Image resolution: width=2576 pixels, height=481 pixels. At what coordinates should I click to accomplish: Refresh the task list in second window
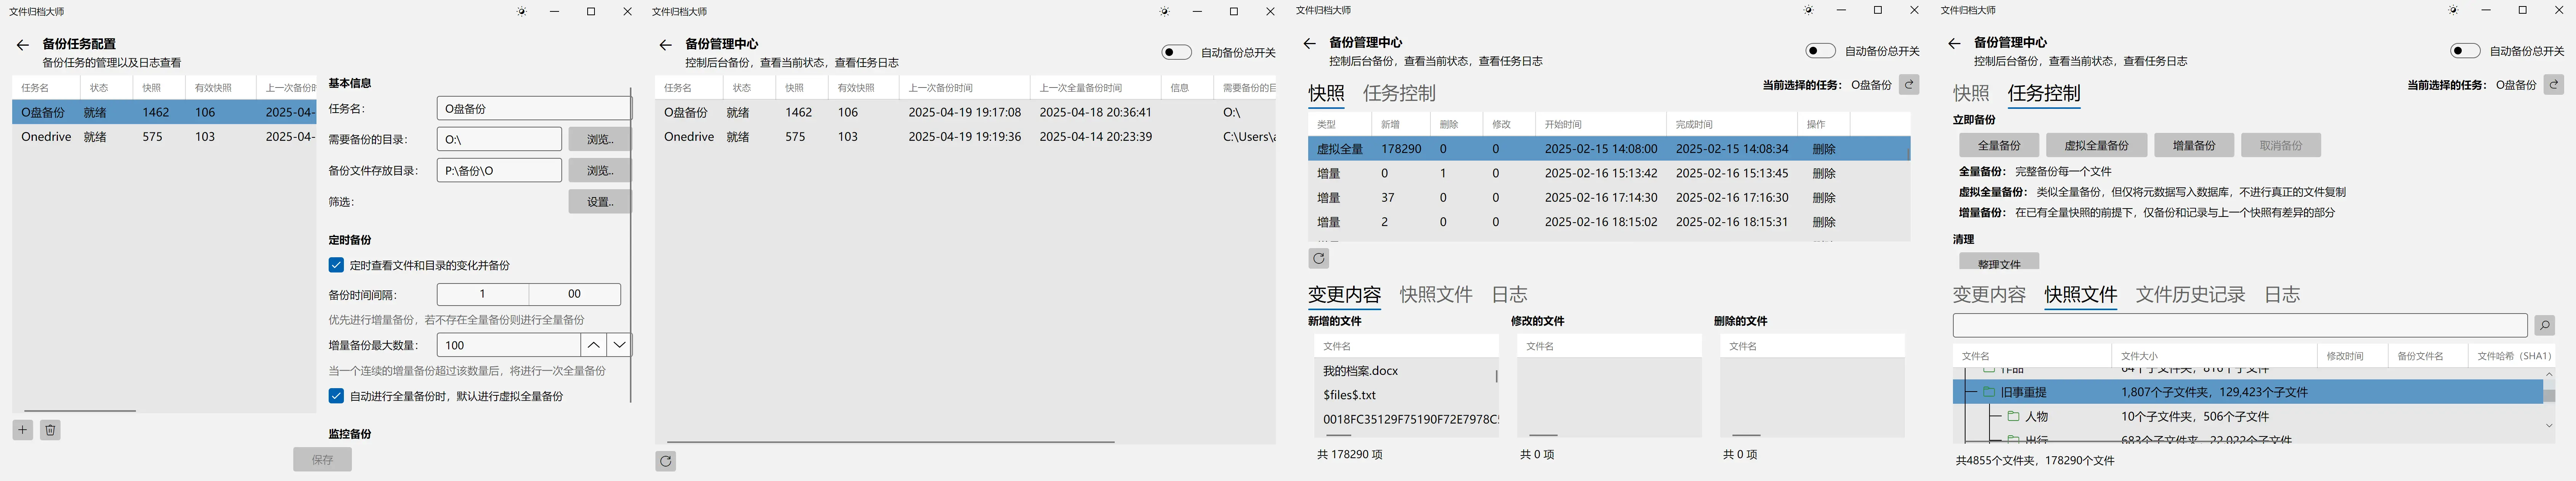tap(666, 461)
